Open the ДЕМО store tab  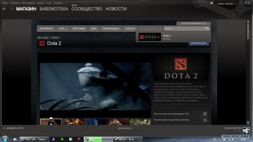(94, 28)
